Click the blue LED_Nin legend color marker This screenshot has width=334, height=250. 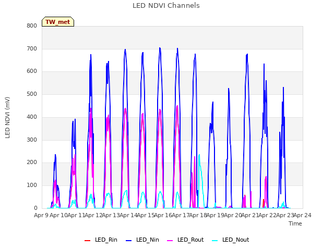(129, 241)
